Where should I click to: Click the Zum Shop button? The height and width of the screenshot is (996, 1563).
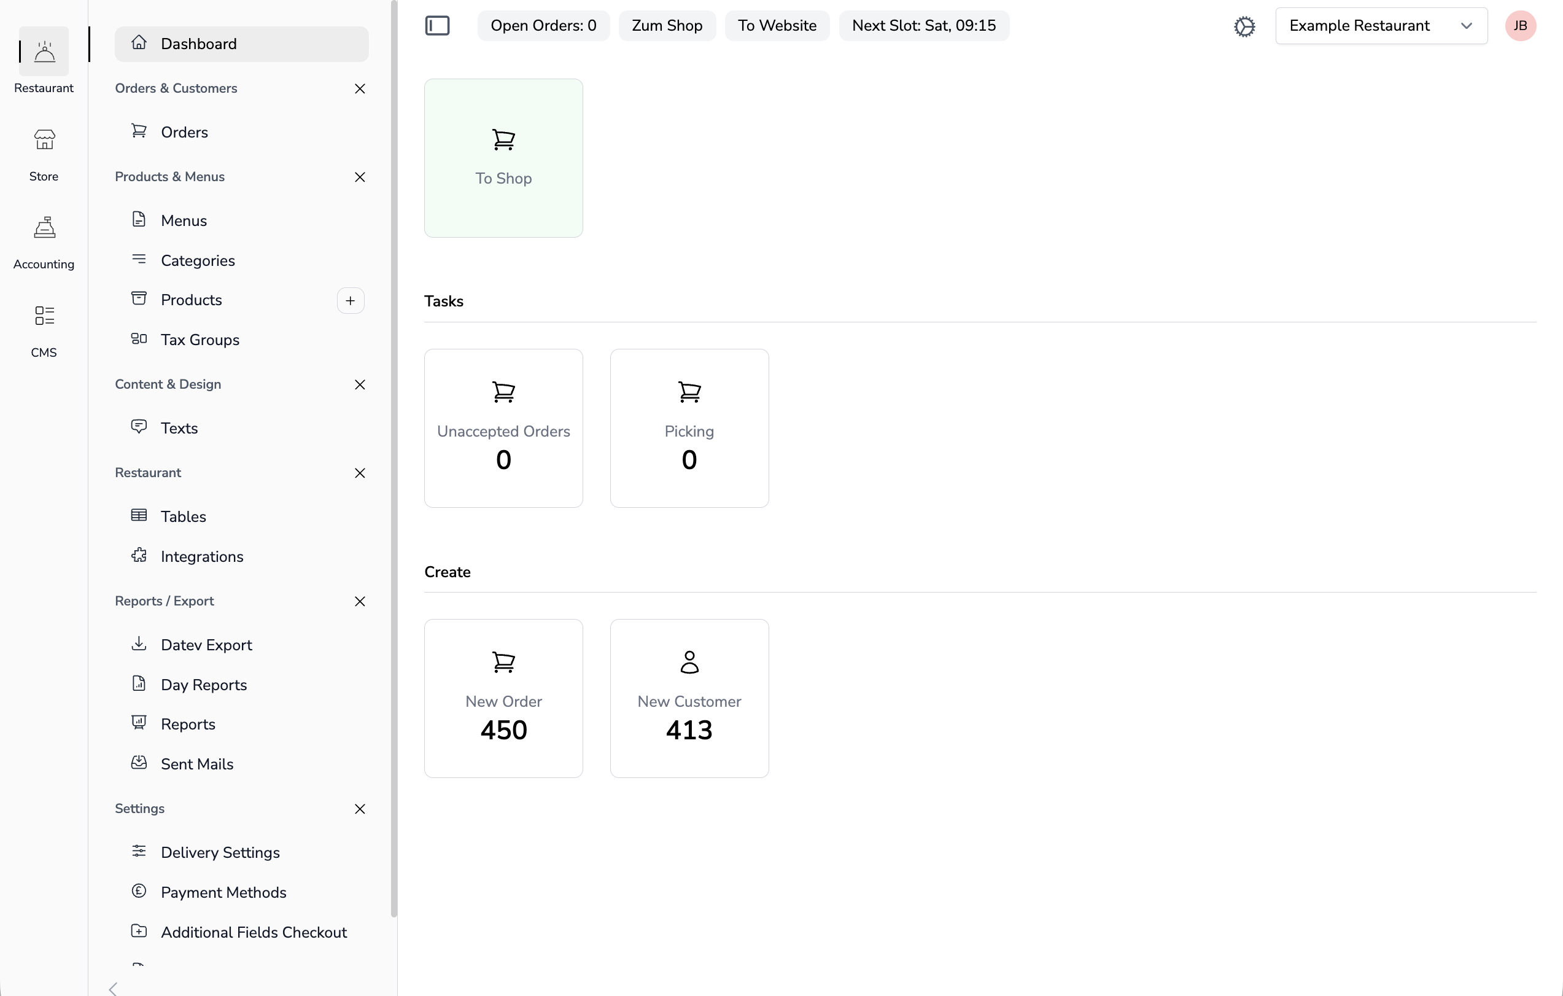[667, 26]
